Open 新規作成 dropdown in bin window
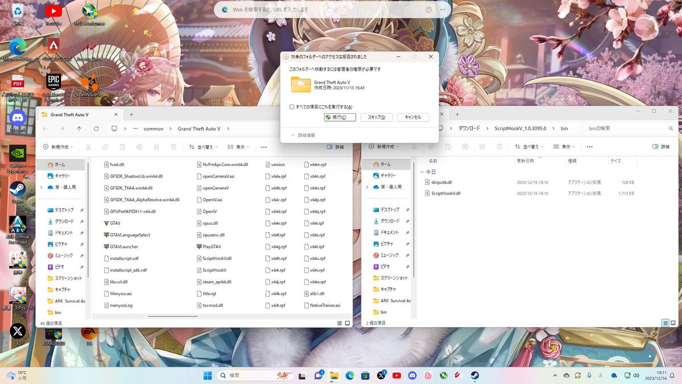Viewport: 682px width, 384px height. coord(385,147)
